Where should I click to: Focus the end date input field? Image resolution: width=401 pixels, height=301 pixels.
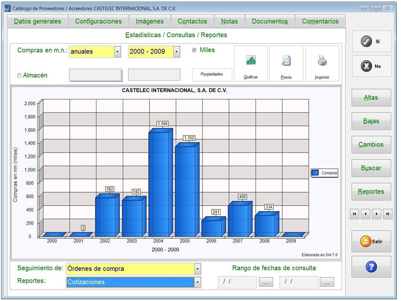pyautogui.click(x=299, y=282)
